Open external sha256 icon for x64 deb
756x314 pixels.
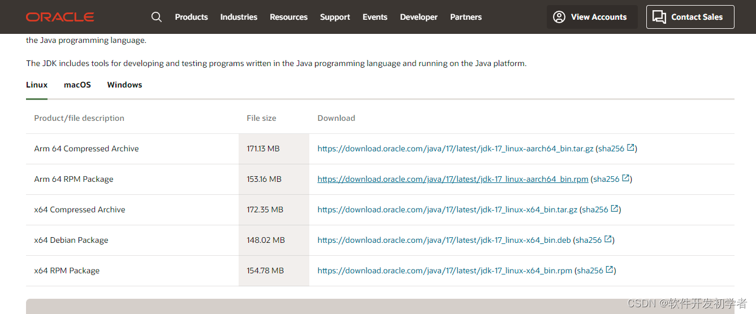pos(608,239)
